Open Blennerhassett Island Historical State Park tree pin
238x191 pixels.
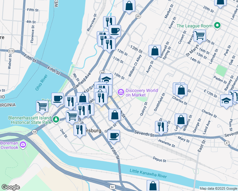[56, 119]
